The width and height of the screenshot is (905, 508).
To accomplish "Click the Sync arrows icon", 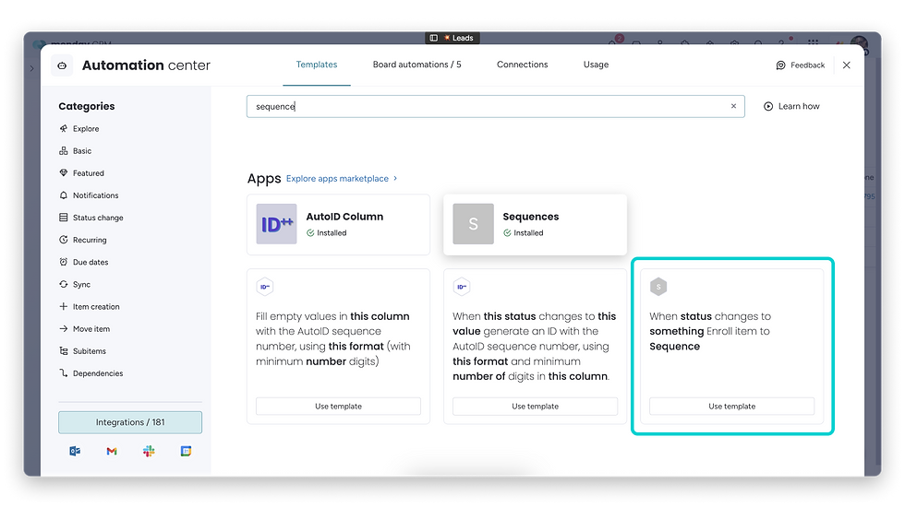I will coord(64,284).
